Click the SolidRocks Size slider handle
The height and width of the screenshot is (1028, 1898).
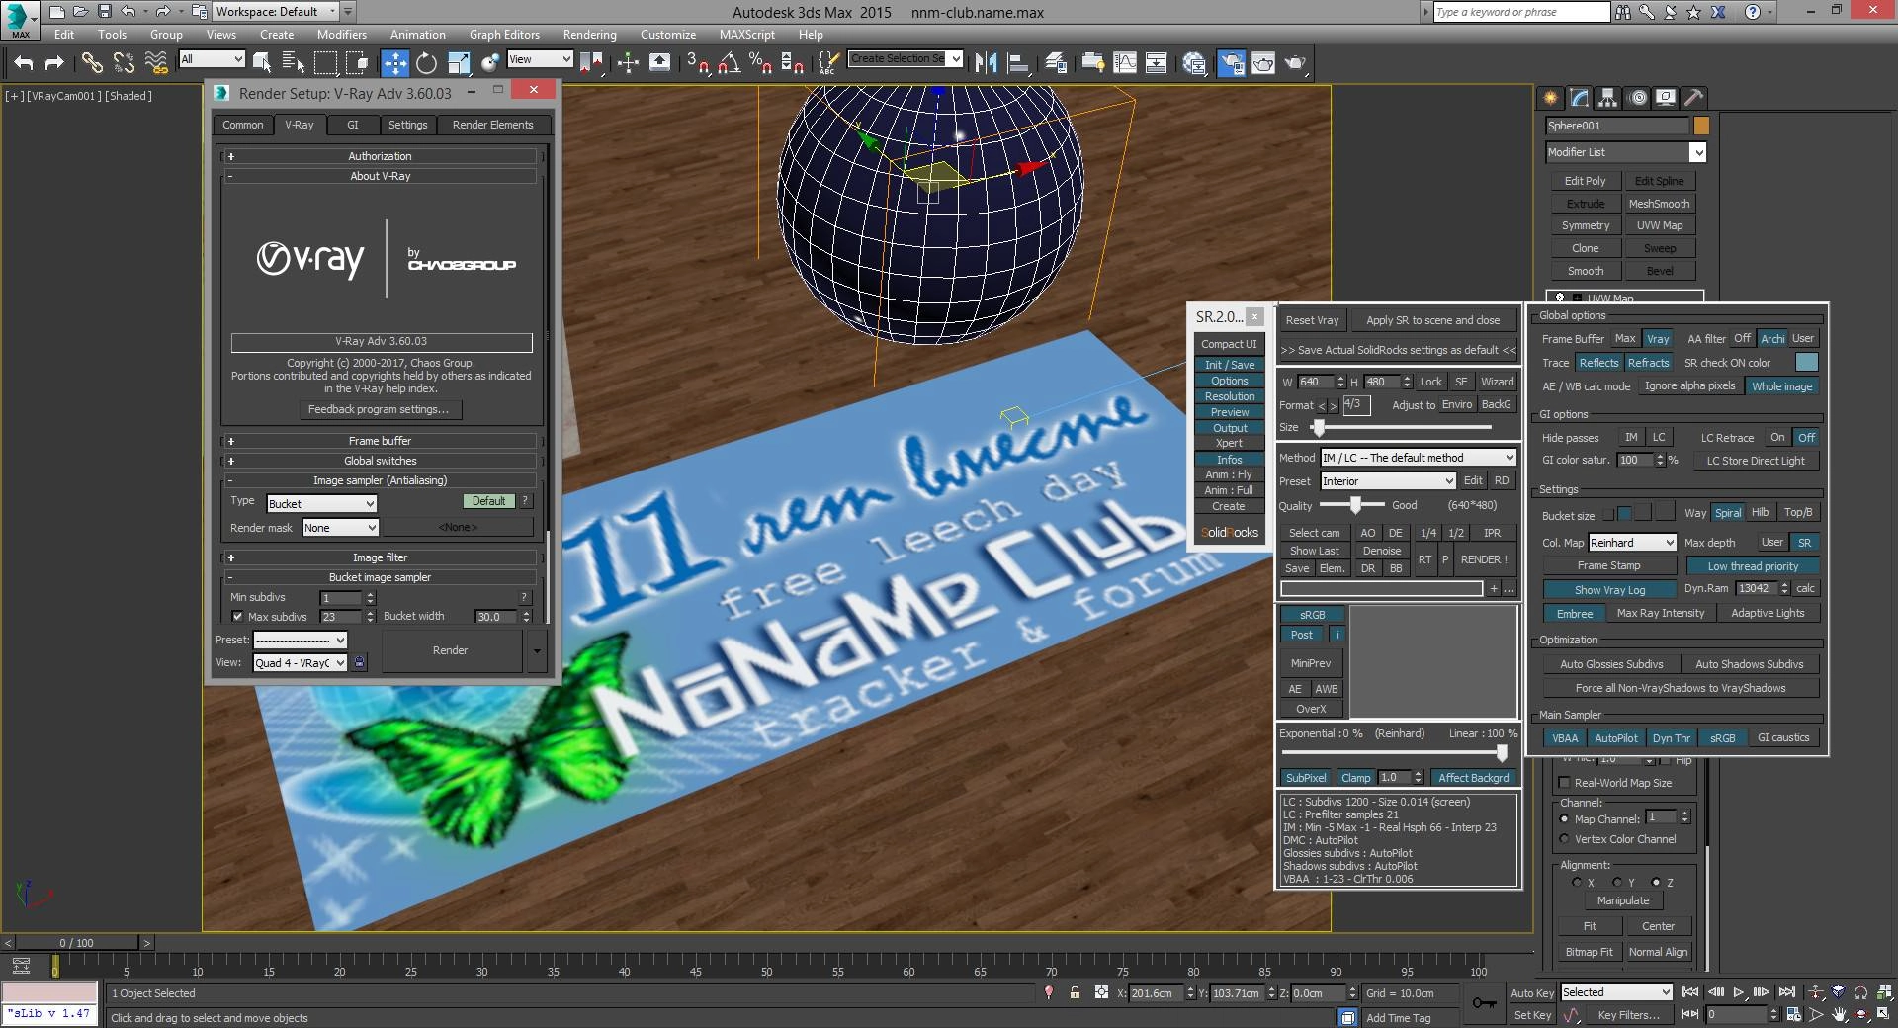pos(1318,427)
